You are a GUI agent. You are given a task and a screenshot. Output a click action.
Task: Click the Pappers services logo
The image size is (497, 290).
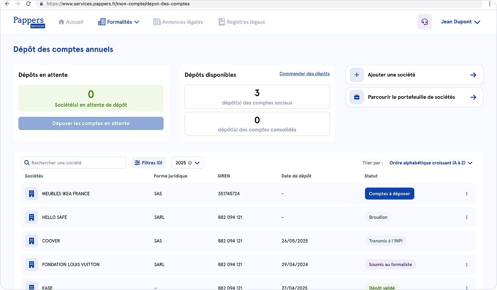point(29,22)
